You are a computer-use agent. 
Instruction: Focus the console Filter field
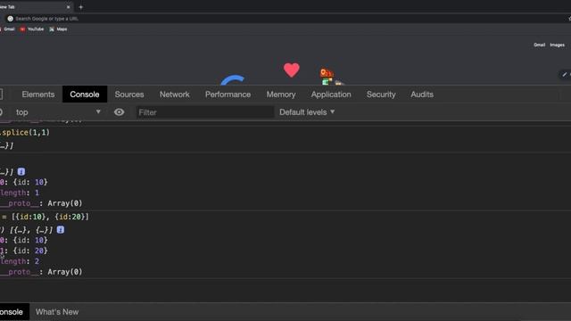(205, 112)
